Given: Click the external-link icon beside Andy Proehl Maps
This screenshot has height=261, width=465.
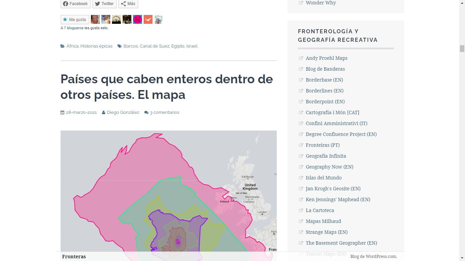Looking at the screenshot, I should pos(301,58).
